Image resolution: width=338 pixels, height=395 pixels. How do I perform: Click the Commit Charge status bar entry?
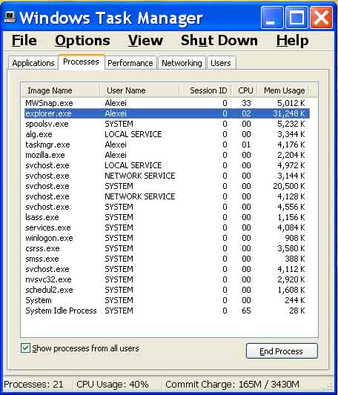coord(232,385)
